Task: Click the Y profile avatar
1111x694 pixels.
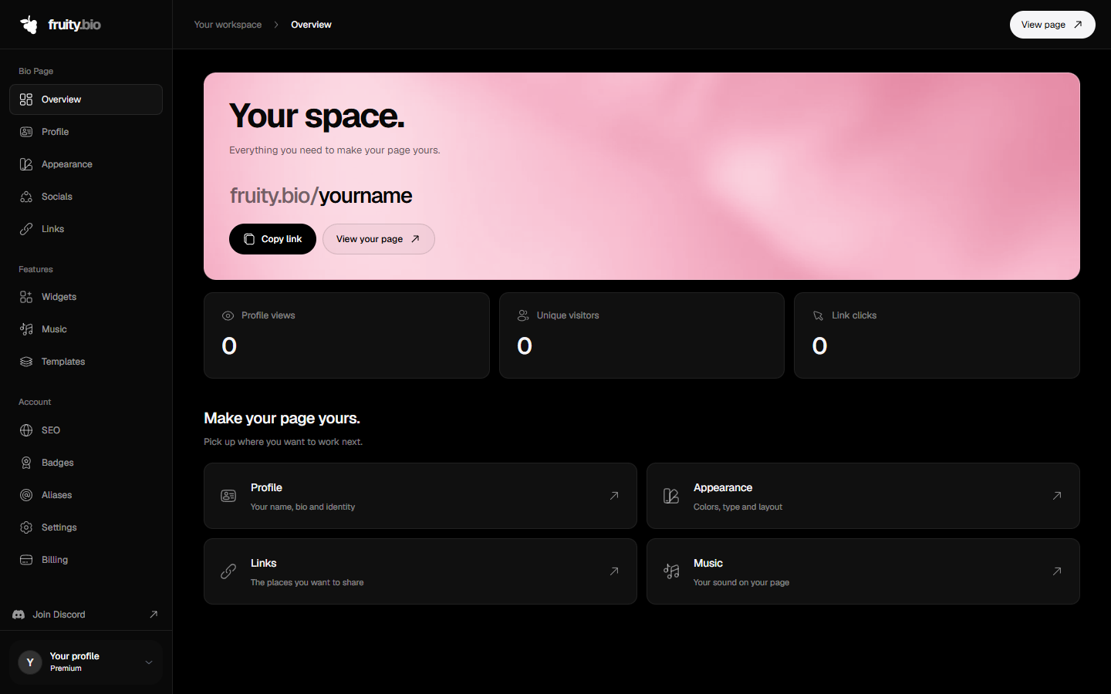Action: pos(30,662)
